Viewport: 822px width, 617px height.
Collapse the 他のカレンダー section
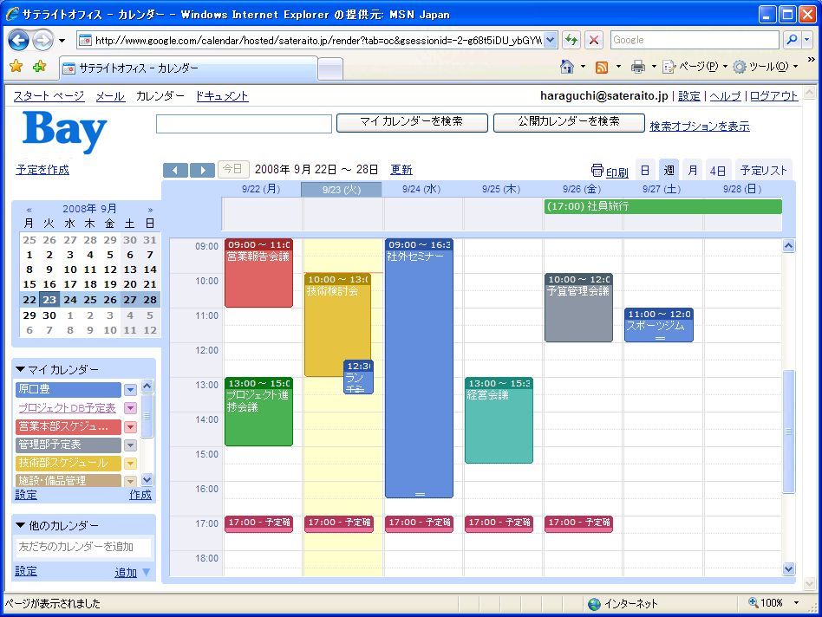[x=21, y=525]
